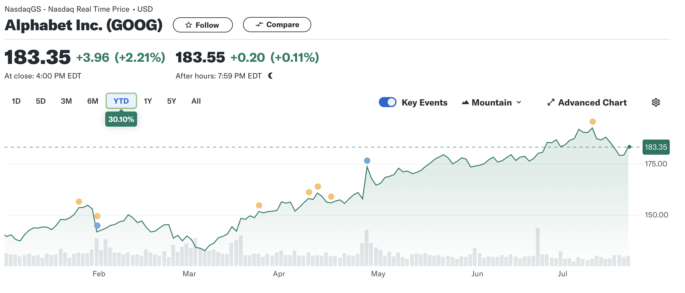685x293 pixels.
Task: Click the tall volume bar in late June
Action: pyautogui.click(x=537, y=247)
